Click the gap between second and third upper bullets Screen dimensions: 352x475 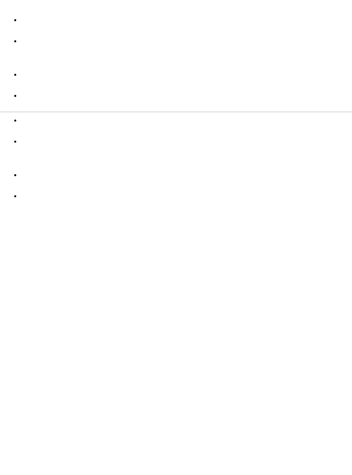pyautogui.click(x=176, y=58)
